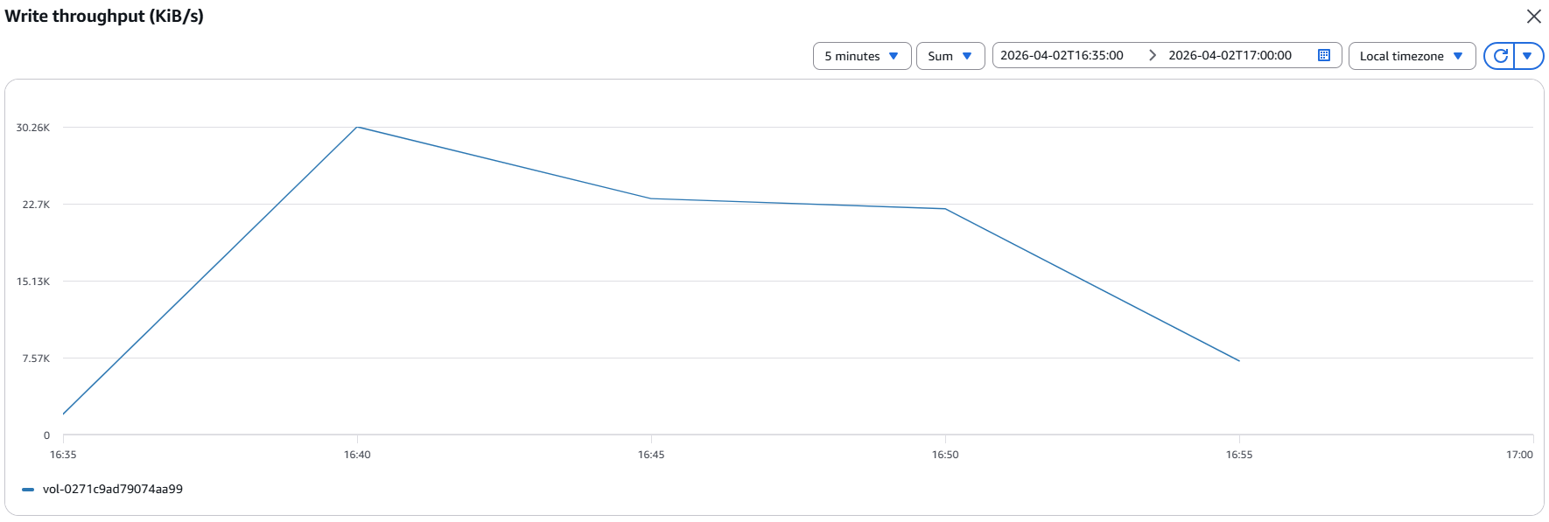Click the 17:00 x-axis time label

(1519, 455)
